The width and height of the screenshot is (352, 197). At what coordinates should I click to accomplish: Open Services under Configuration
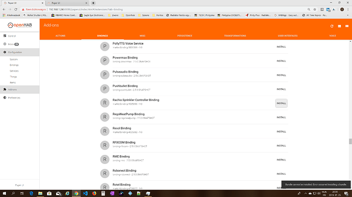pos(14,71)
